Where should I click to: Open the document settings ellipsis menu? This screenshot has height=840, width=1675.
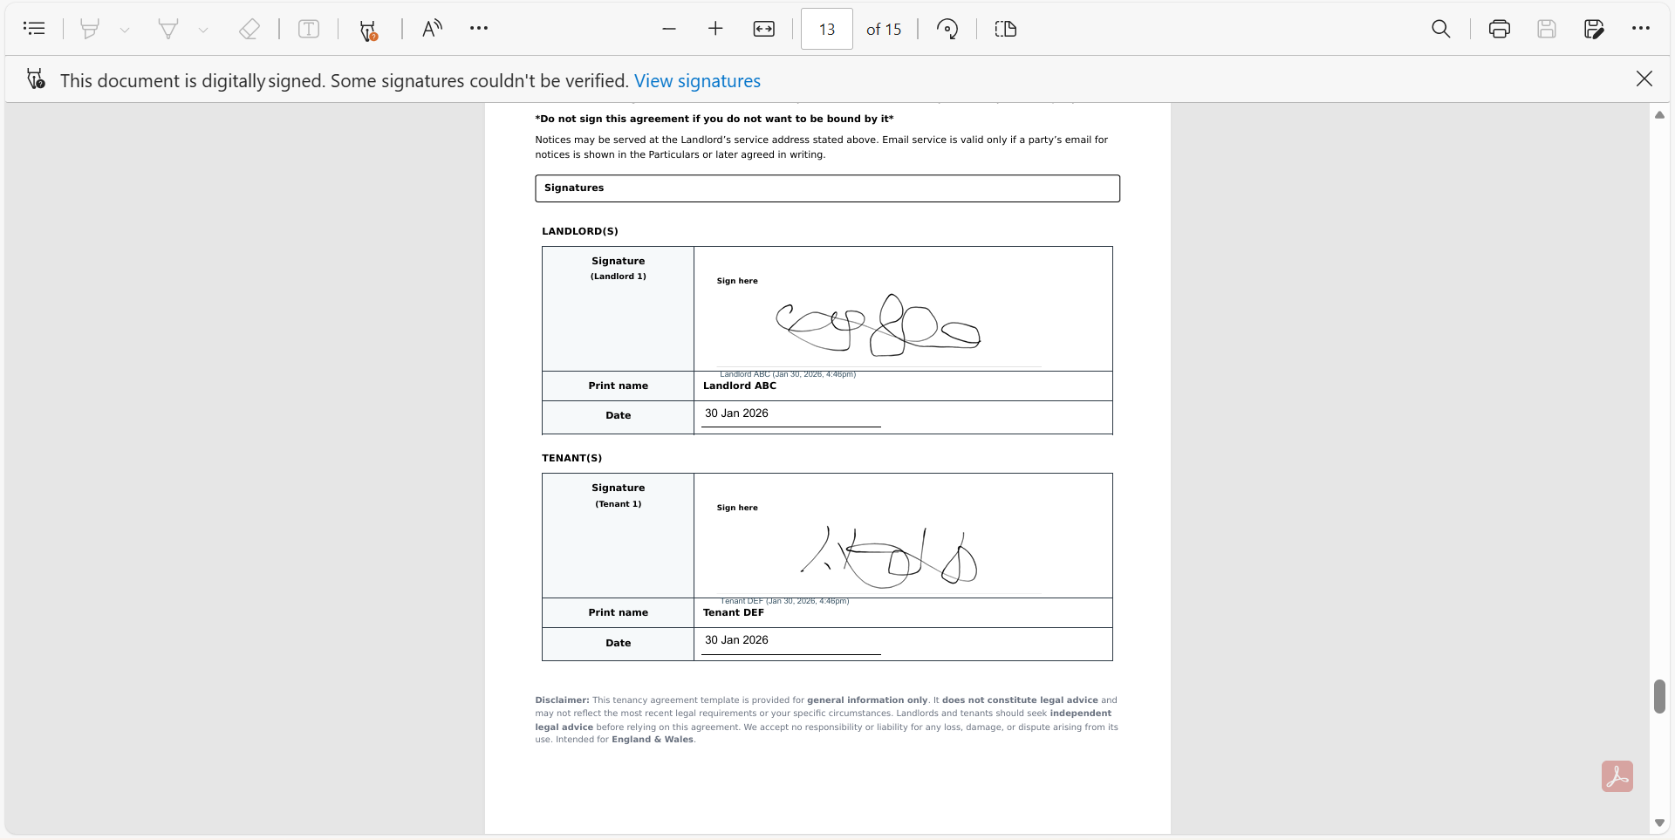click(x=1641, y=29)
